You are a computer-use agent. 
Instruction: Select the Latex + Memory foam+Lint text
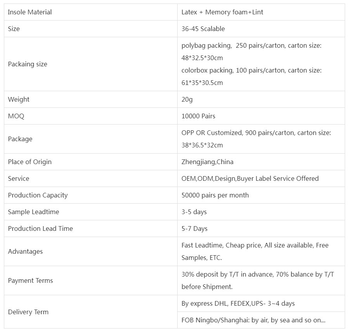point(222,12)
